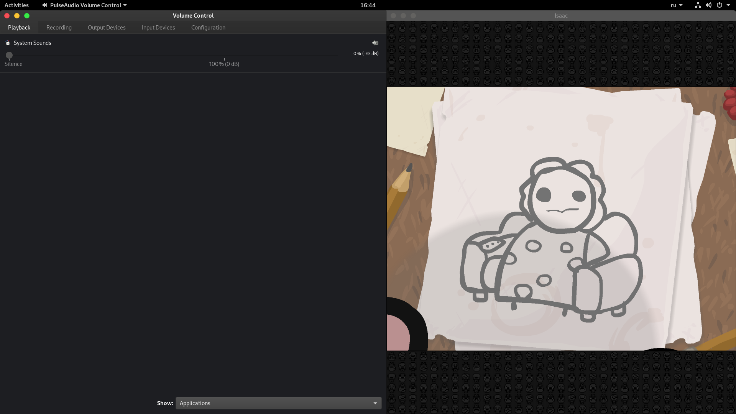Click the Isaac window title bar
This screenshot has height=414, width=736.
click(x=561, y=16)
